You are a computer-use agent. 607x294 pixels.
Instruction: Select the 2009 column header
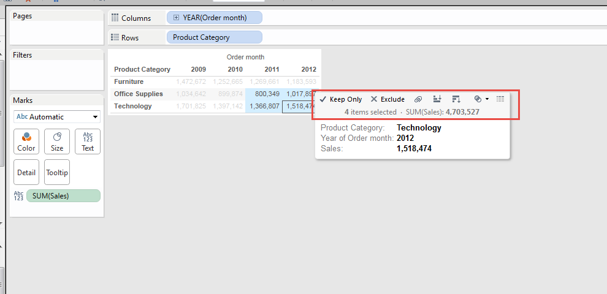coord(199,70)
